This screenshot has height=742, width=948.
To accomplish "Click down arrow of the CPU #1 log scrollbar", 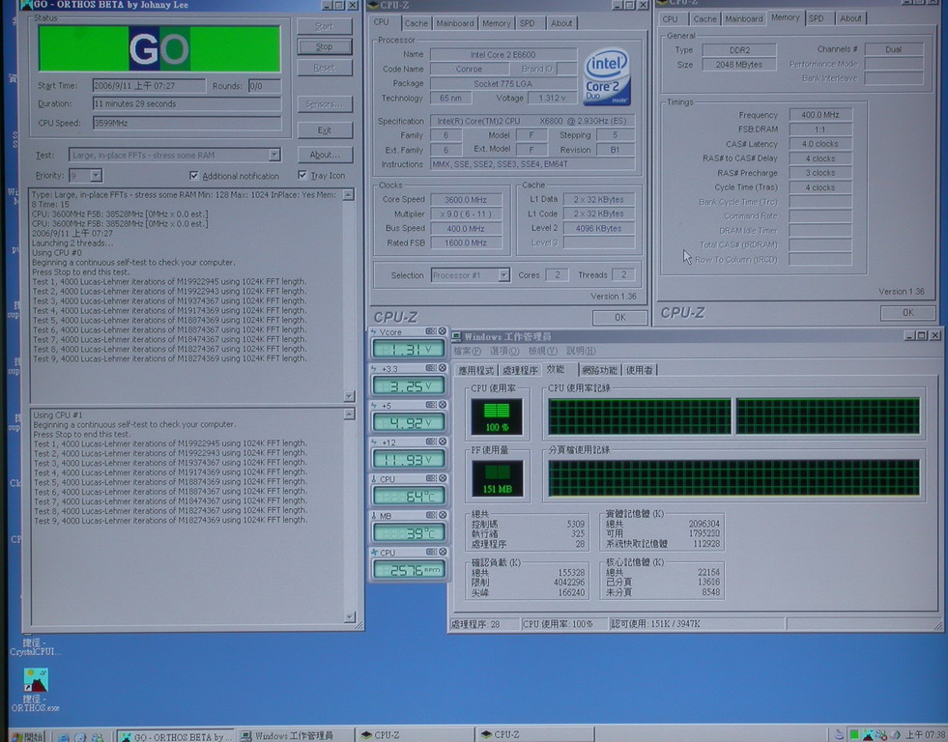I will click(350, 617).
